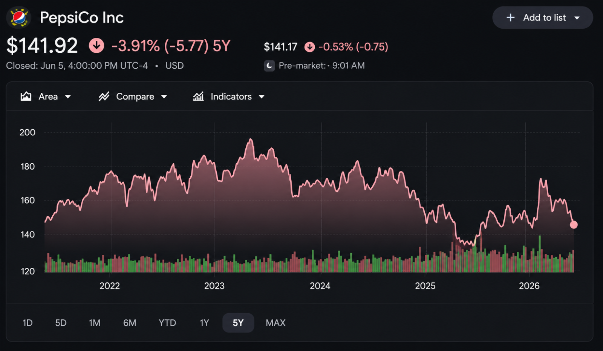Click the 180 y-axis label
The image size is (603, 351).
[x=28, y=166]
